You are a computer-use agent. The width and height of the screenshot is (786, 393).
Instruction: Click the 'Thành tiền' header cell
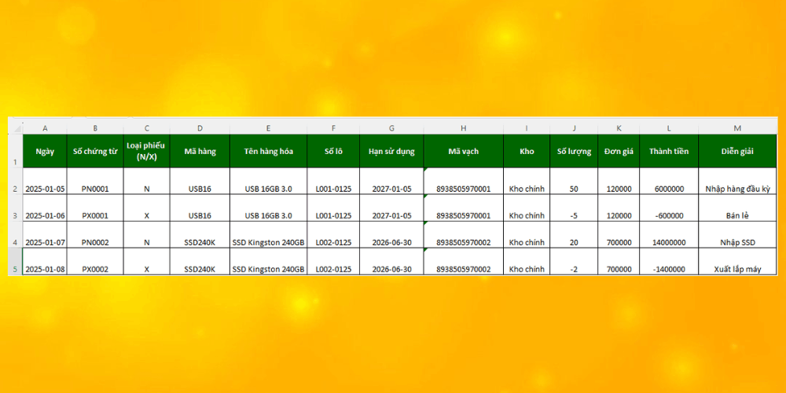[x=669, y=151]
